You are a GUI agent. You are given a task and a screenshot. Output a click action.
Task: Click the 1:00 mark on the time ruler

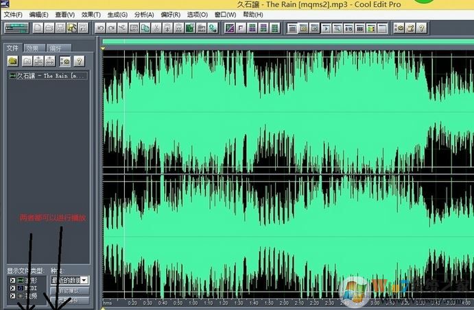(193, 302)
